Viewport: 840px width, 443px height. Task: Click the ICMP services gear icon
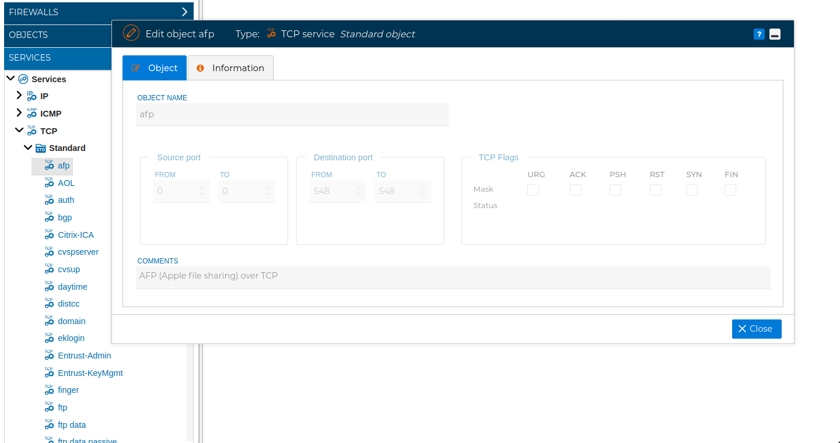pos(32,113)
